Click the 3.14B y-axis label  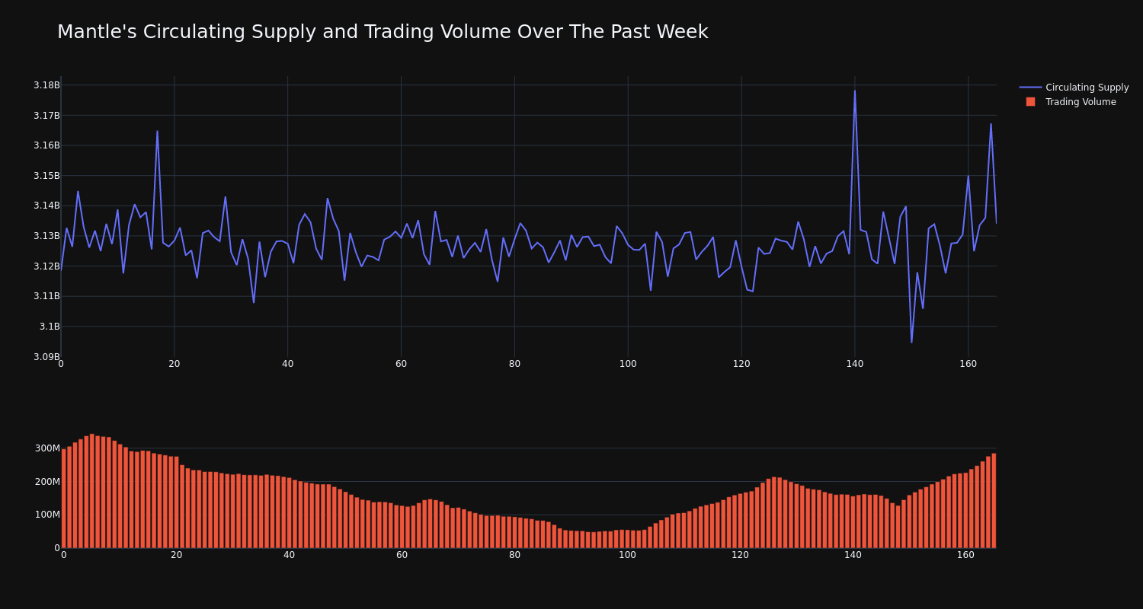tap(46, 206)
